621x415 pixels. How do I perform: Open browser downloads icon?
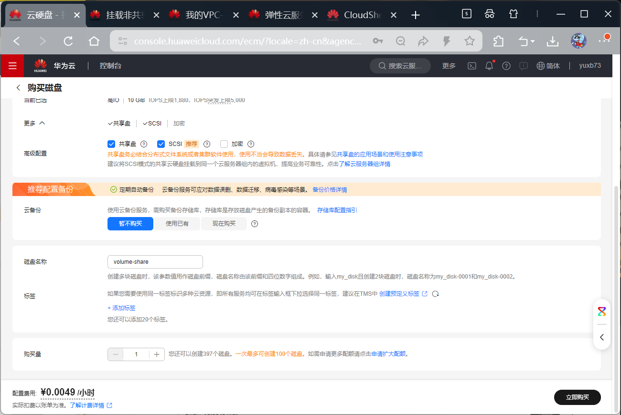[553, 41]
